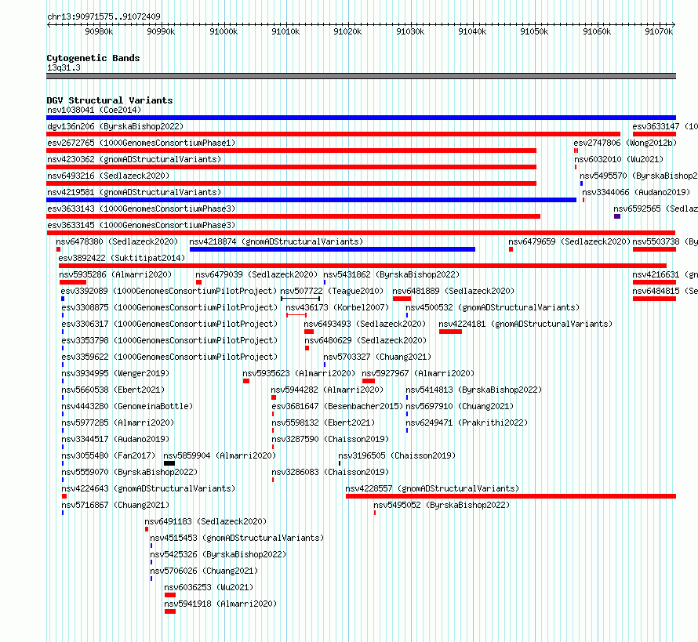Screen dimensions: 698x642
Task: Open the nsv3934995 (Wenger2019) label
Action: (x=115, y=373)
